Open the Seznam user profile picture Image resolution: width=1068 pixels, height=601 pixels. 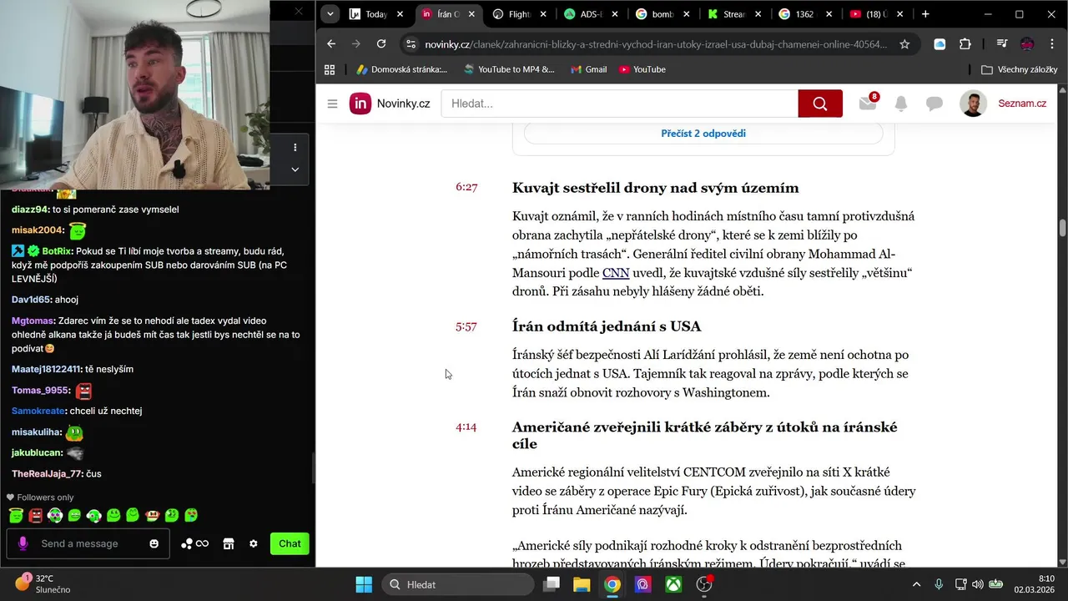[x=973, y=104]
